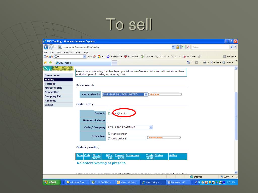Click the Windows start button
The width and height of the screenshot is (258, 193).
tap(52, 182)
